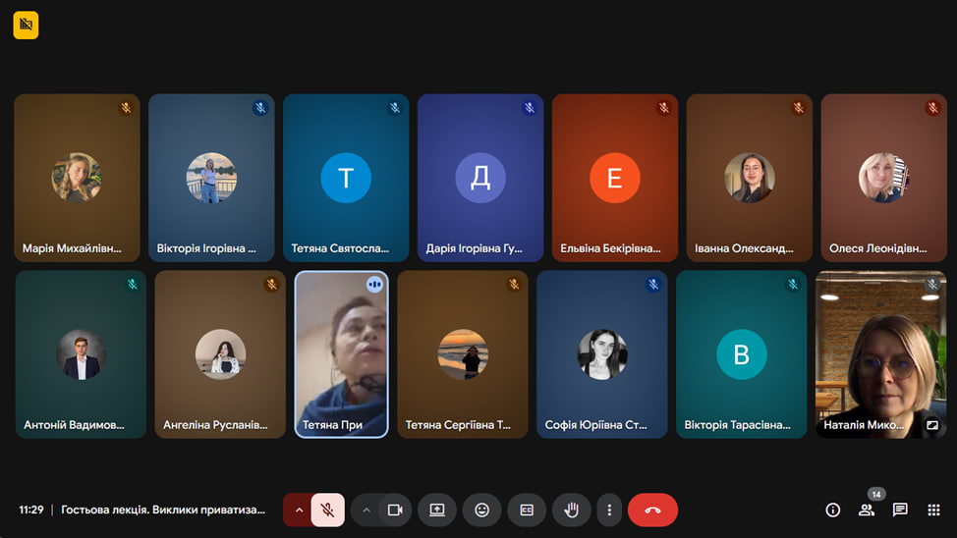Raise your hand

point(571,510)
